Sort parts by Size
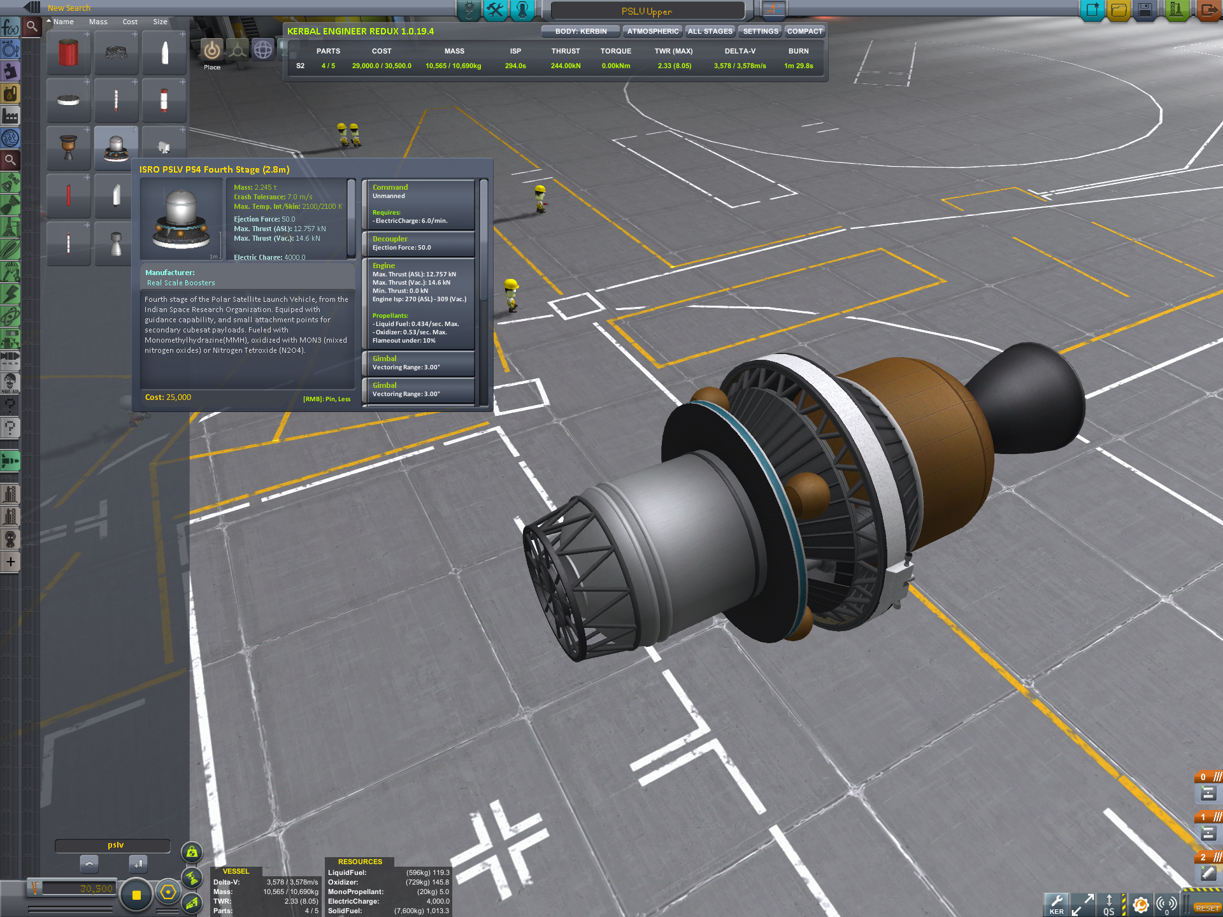The image size is (1223, 917). click(161, 22)
